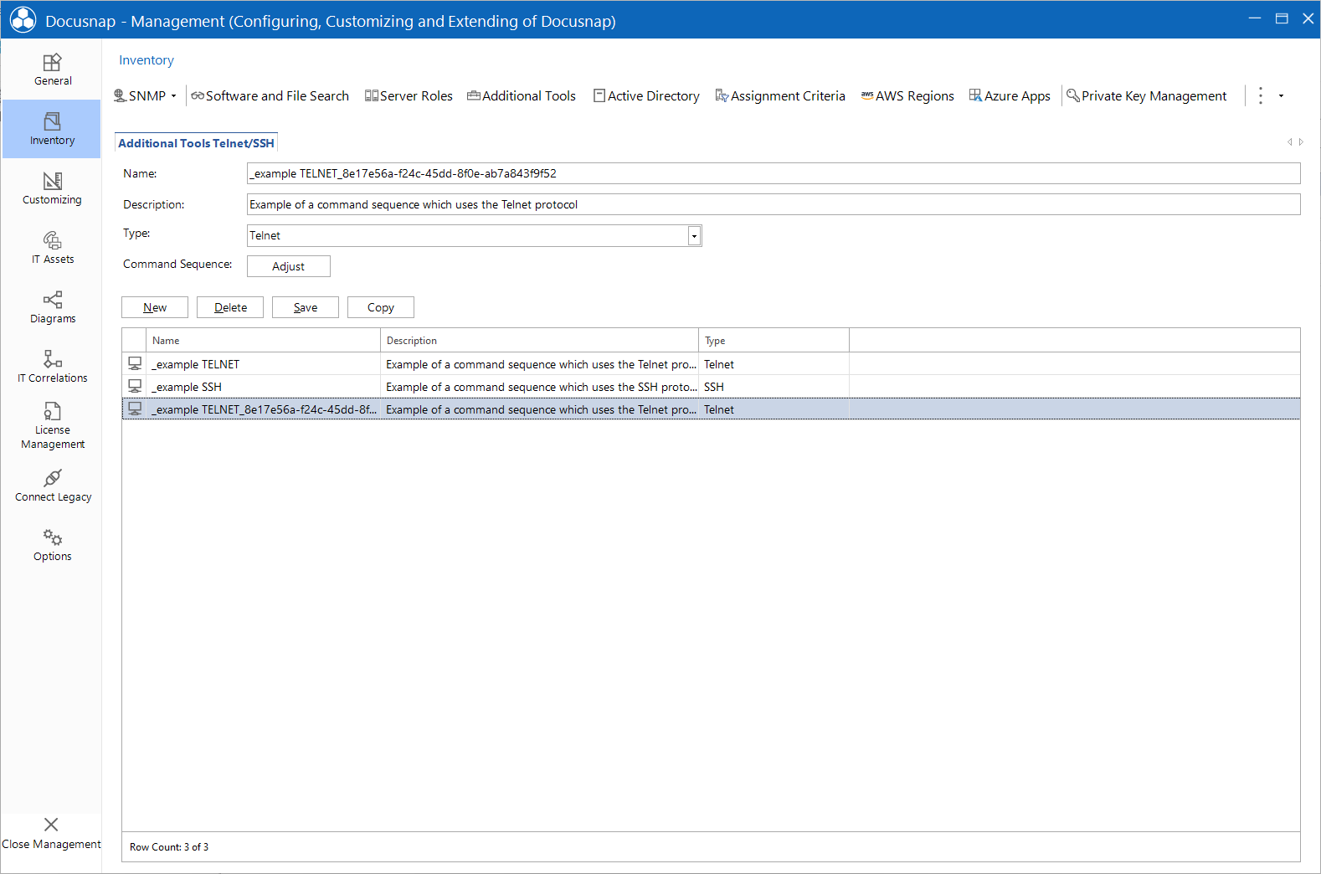This screenshot has height=874, width=1321.
Task: Click the grid top-left selector cell
Action: point(135,341)
